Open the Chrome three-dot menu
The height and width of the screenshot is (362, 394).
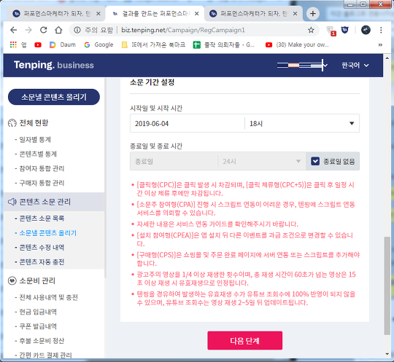(381, 30)
